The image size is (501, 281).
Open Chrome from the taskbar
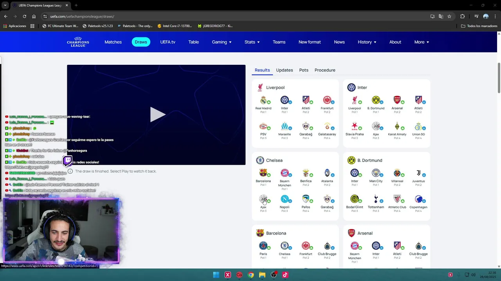250,275
